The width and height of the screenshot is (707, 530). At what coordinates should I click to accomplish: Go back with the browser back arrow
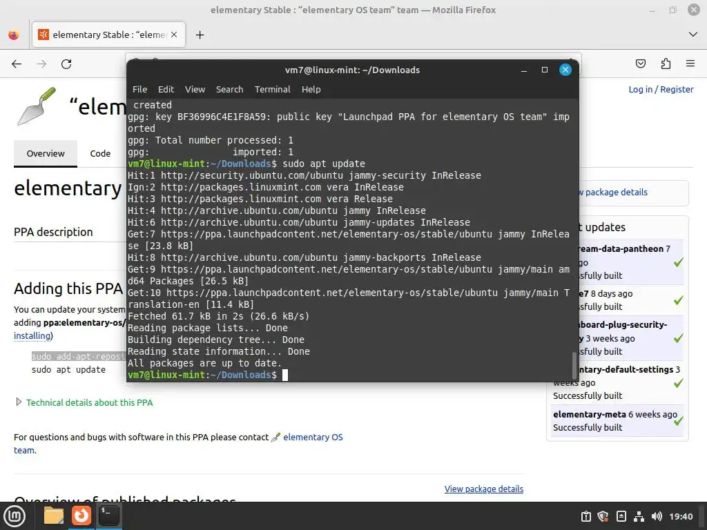pyautogui.click(x=17, y=64)
